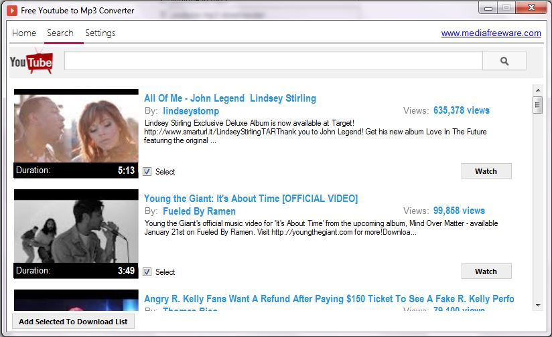Open the Fueled By Ramen channel link
The width and height of the screenshot is (552, 337).
click(199, 211)
